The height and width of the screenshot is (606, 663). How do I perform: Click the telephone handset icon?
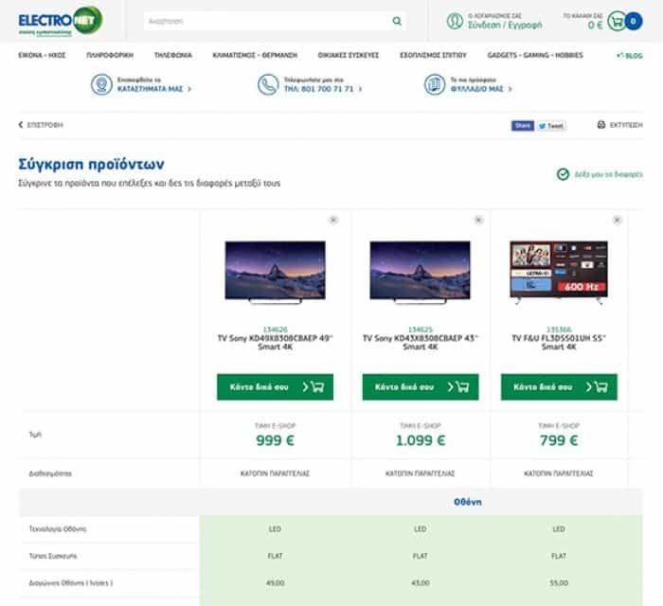click(x=268, y=84)
